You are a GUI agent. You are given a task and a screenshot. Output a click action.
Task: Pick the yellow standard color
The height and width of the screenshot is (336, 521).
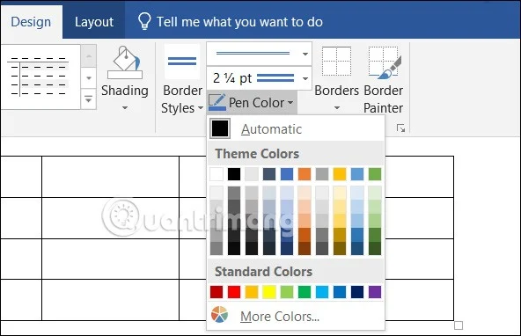coord(269,292)
